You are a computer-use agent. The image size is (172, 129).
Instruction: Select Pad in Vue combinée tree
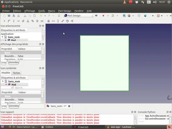point(14,85)
